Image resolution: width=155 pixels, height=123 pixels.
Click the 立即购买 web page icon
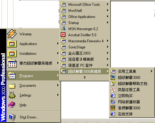pyautogui.click(x=113, y=96)
